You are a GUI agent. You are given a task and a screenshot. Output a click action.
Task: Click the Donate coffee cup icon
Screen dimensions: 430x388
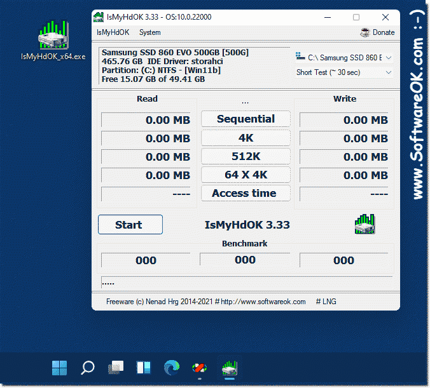click(365, 32)
